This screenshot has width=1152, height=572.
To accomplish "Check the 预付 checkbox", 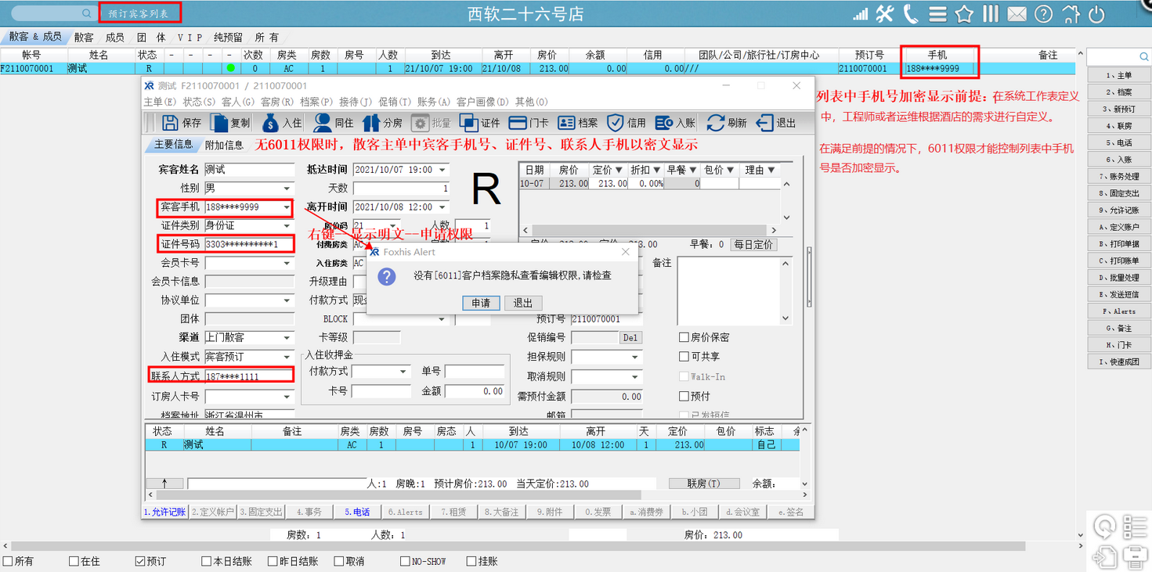I will pyautogui.click(x=684, y=396).
